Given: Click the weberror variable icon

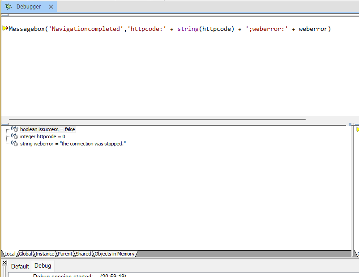Looking at the screenshot, I should click(x=14, y=144).
